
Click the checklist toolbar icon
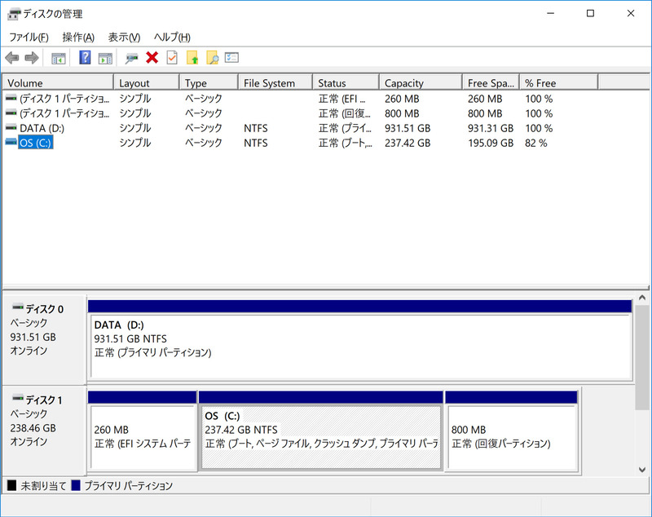[x=231, y=57]
